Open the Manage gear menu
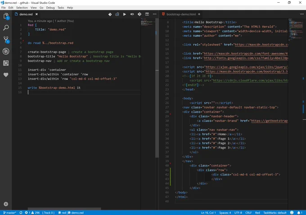Screen dimensions: 306x215 [6, 204]
